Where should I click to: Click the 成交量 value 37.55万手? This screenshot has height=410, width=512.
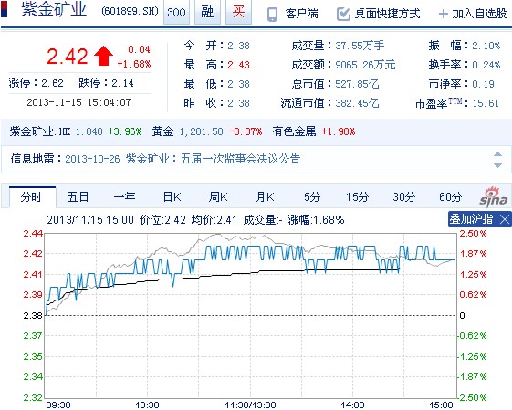pos(360,46)
